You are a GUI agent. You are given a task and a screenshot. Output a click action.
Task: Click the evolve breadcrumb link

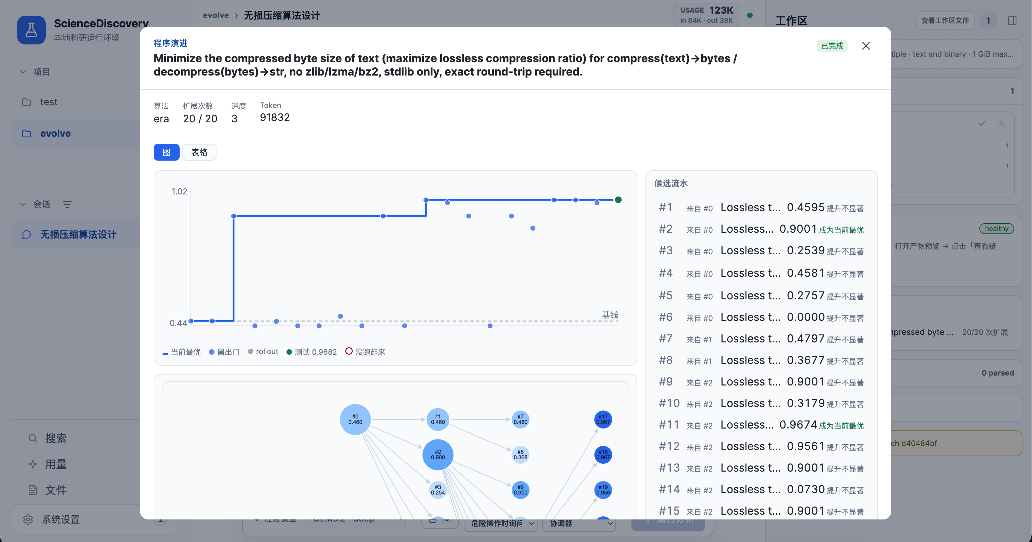pos(216,15)
